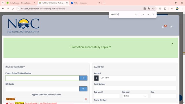Image resolution: width=185 pixels, height=104 pixels.
Task: Reload the current page
Action: click(x=13, y=9)
